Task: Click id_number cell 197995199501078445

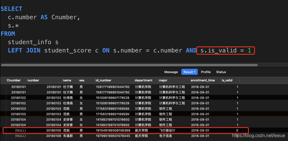Action: point(113,136)
